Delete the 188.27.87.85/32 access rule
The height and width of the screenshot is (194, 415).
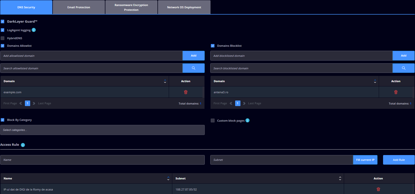[378, 189]
